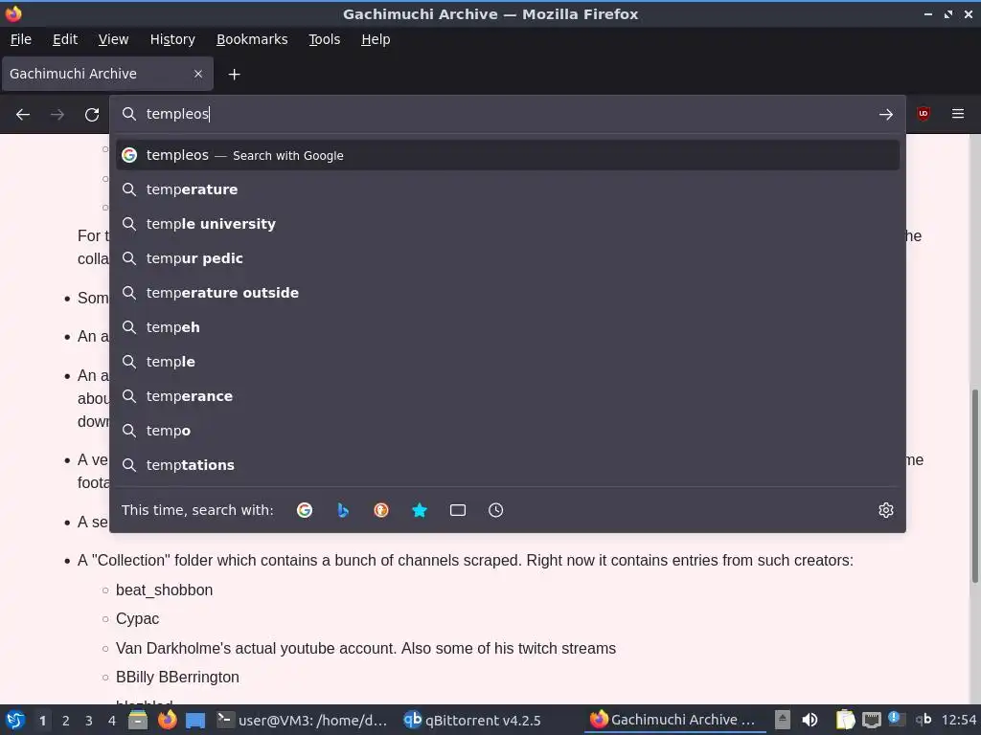
Task: Choose the 'tempur pedic' suggestion
Action: pos(508,258)
